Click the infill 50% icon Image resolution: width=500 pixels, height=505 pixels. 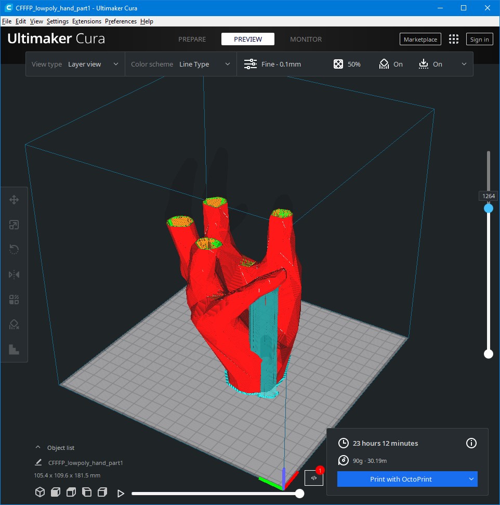click(x=338, y=64)
